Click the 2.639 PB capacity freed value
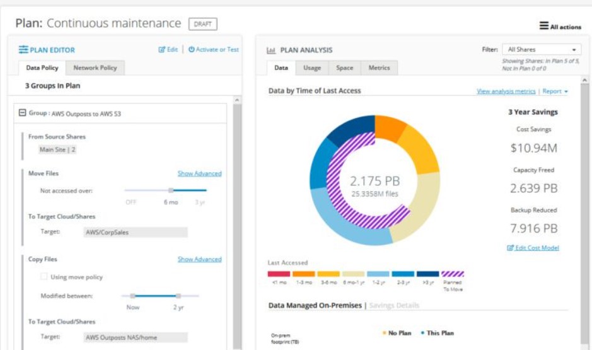The width and height of the screenshot is (592, 350). (x=533, y=188)
